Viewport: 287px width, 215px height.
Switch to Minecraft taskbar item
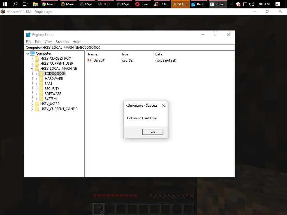(68, 4)
